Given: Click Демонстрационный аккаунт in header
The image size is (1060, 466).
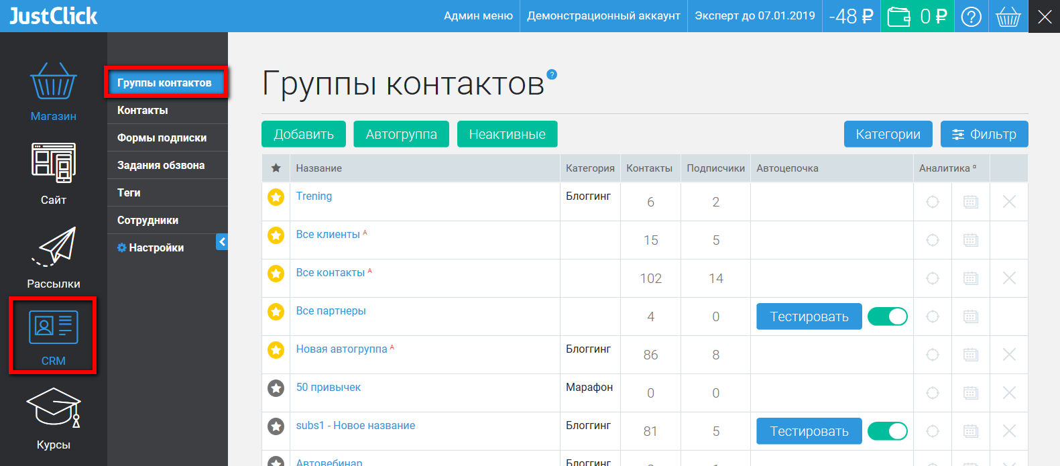Looking at the screenshot, I should click(x=603, y=16).
